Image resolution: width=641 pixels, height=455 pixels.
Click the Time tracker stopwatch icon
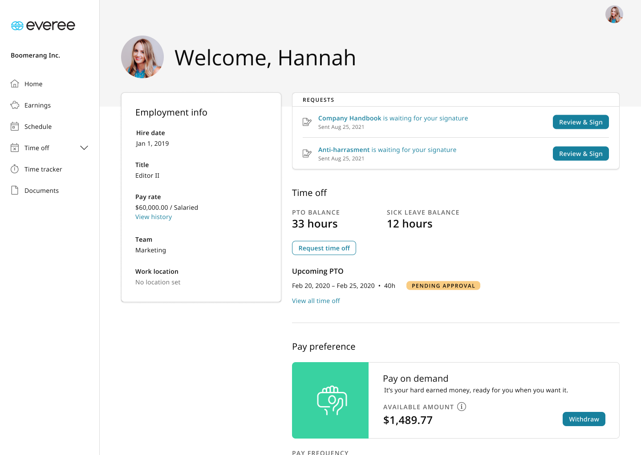15,169
